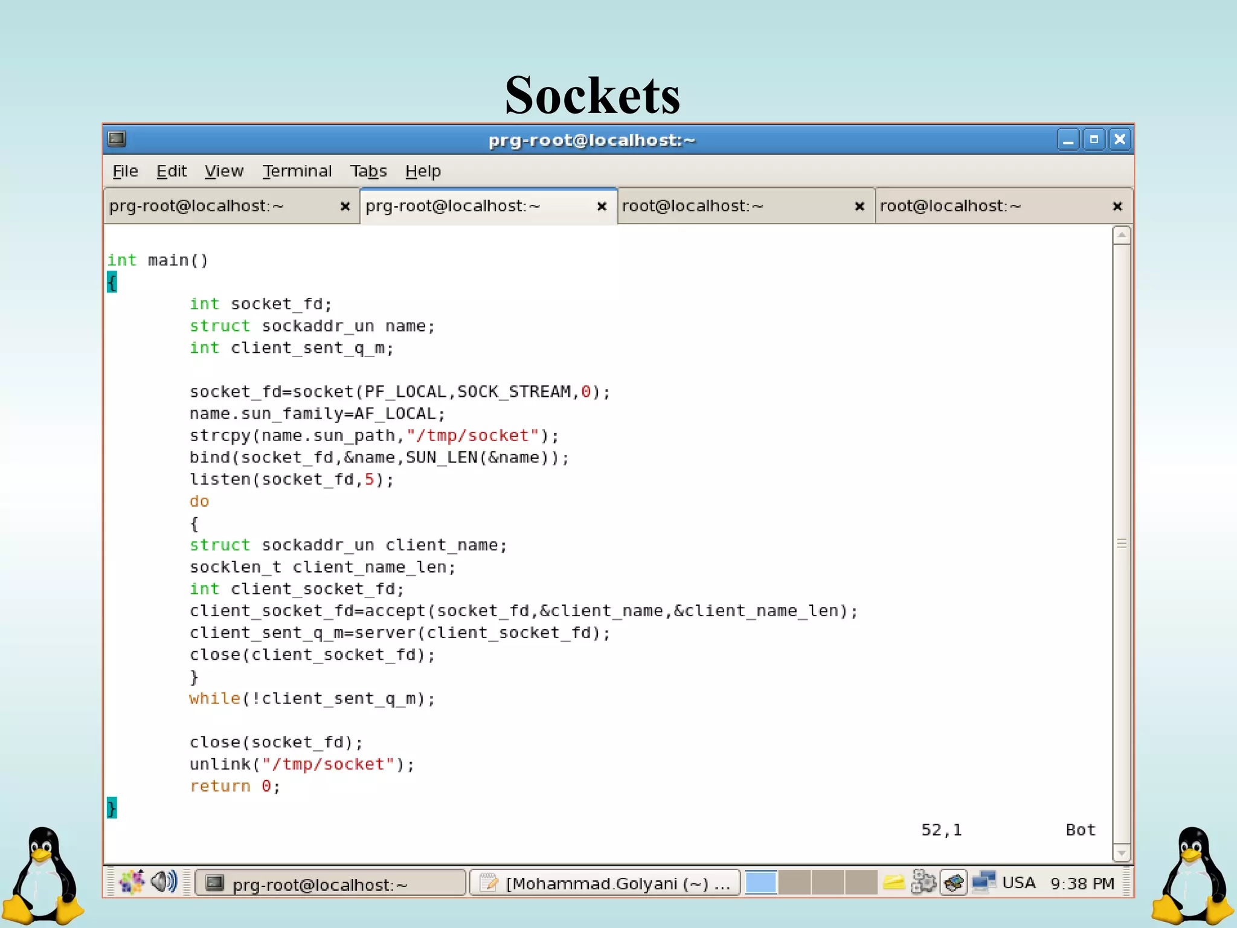Click the 'return 0;' line
The height and width of the screenshot is (928, 1237).
[x=235, y=787]
